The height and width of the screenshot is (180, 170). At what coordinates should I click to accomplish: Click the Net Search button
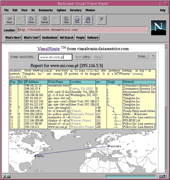[x=67, y=38]
